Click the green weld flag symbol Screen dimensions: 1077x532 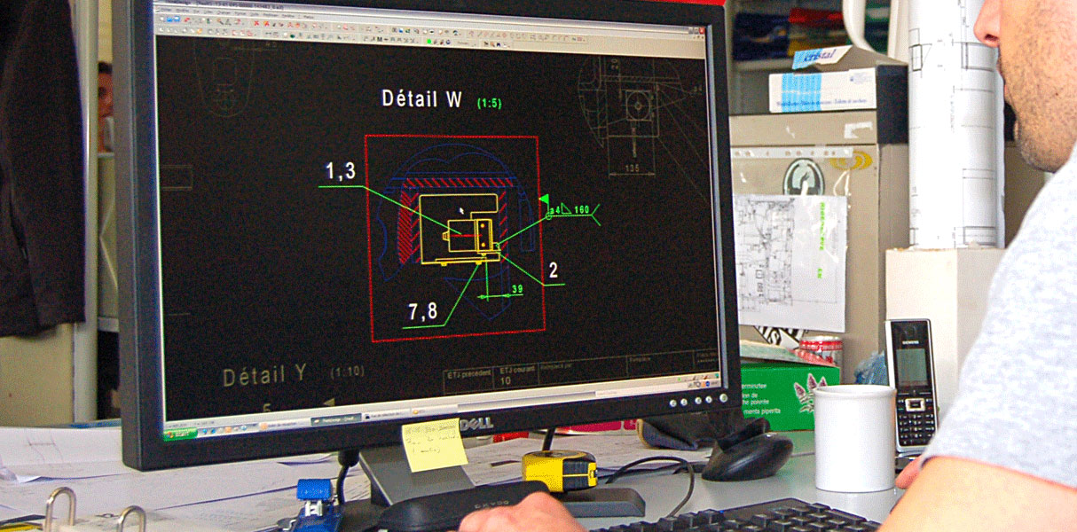click(546, 199)
